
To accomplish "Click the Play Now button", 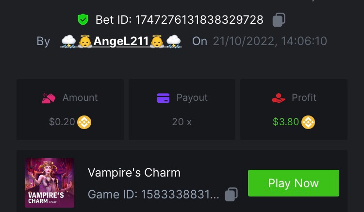I will pyautogui.click(x=294, y=183).
